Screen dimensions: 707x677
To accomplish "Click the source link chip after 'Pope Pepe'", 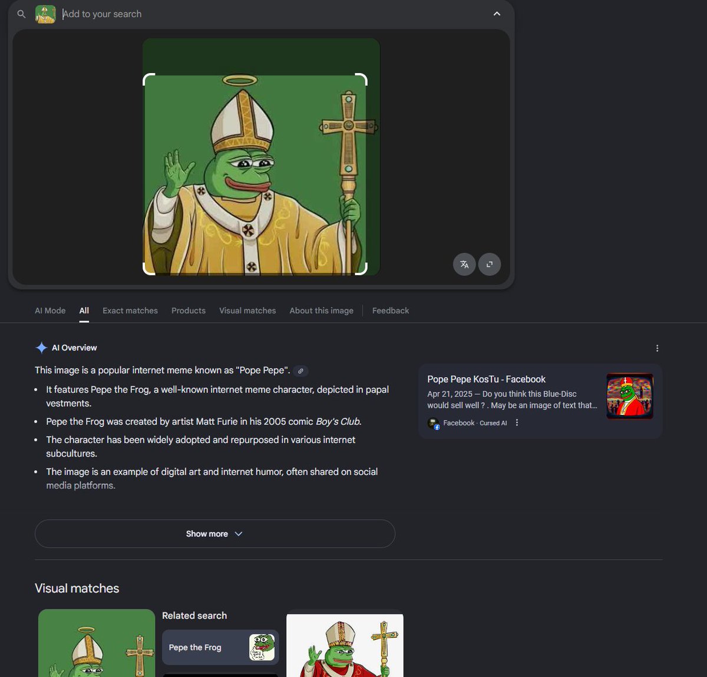I will tap(300, 371).
